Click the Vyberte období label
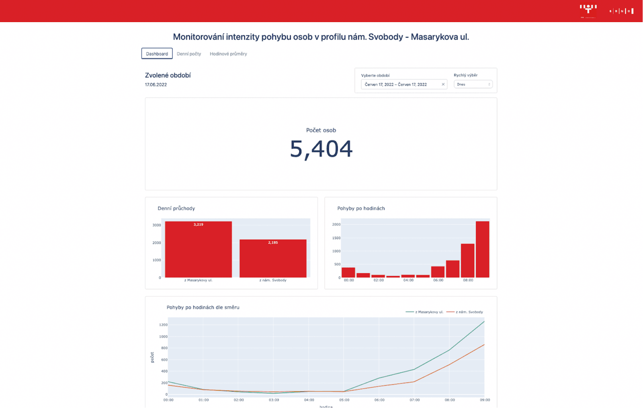The width and height of the screenshot is (643, 408). [375, 75]
